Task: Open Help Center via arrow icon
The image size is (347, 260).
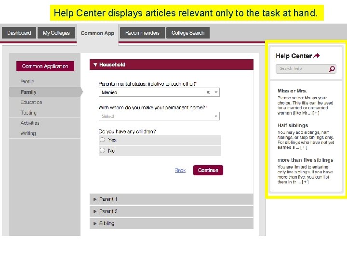Action: tap(317, 55)
